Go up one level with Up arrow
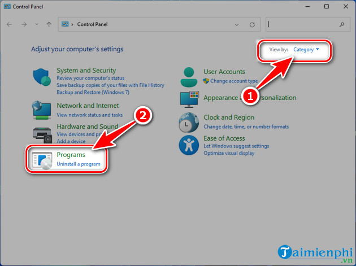 tap(50, 25)
